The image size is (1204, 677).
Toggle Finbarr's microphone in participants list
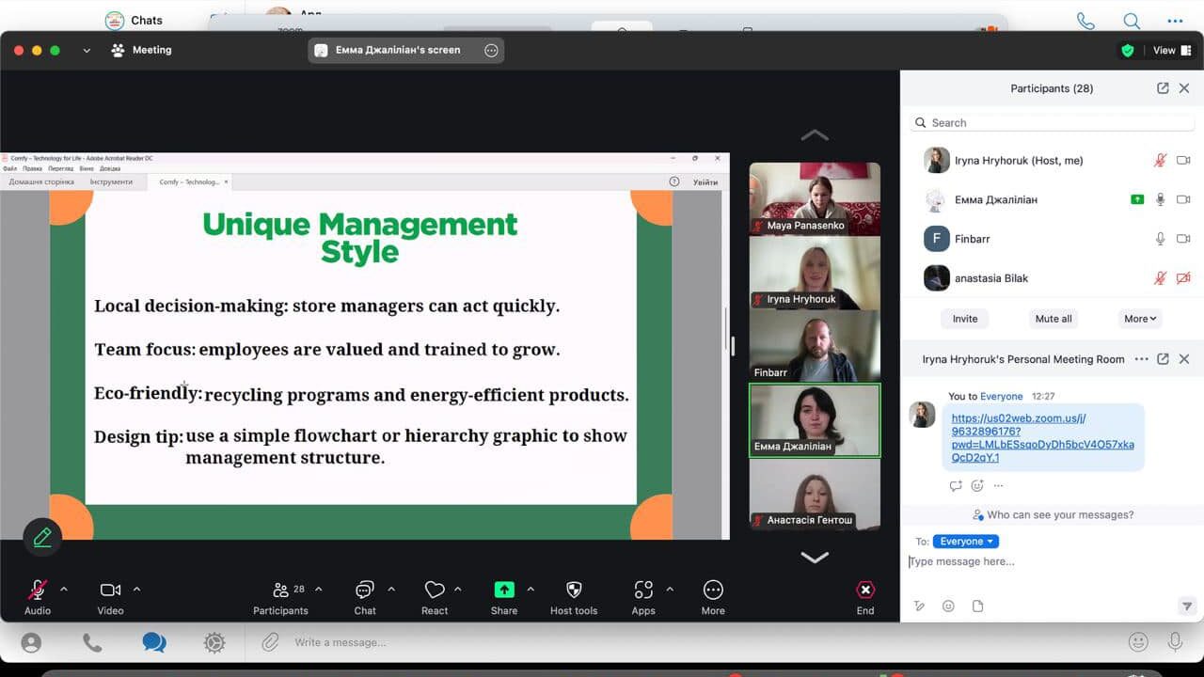click(1161, 239)
